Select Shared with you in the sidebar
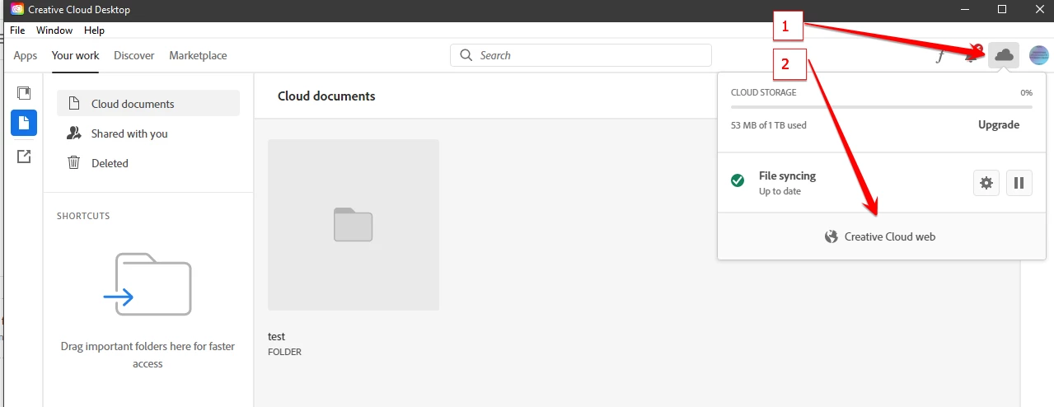 (x=148, y=133)
